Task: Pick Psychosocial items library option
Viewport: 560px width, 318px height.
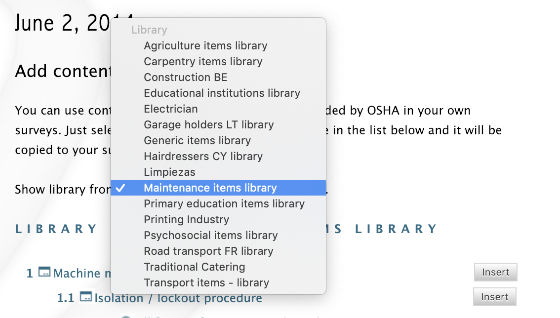Action: pos(210,236)
